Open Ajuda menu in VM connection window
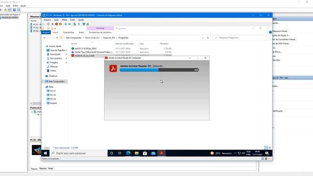The height and width of the screenshot is (176, 313). pyautogui.click(x=81, y=20)
